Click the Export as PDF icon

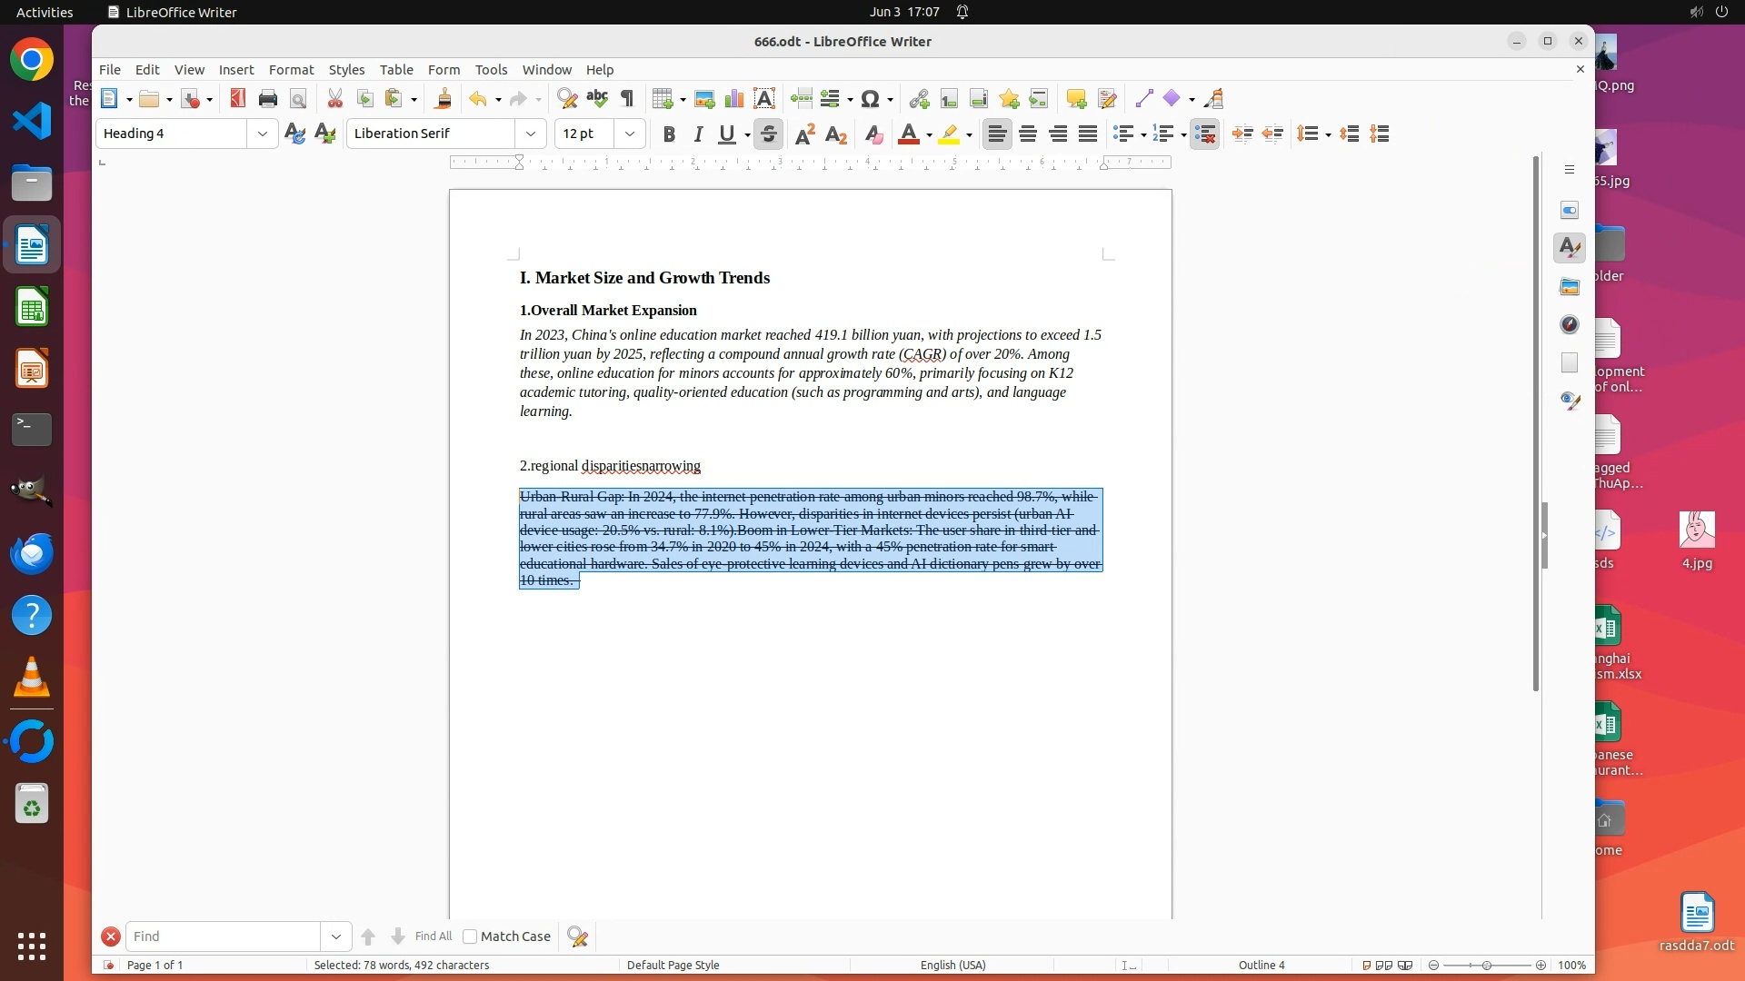point(238,99)
